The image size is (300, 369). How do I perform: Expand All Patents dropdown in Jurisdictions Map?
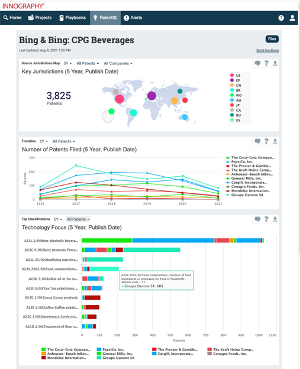tap(88, 63)
